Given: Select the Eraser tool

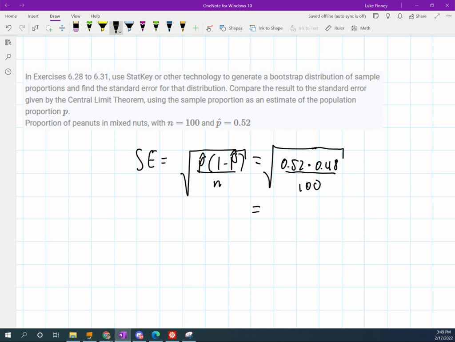Looking at the screenshot, I should pyautogui.click(x=76, y=28).
